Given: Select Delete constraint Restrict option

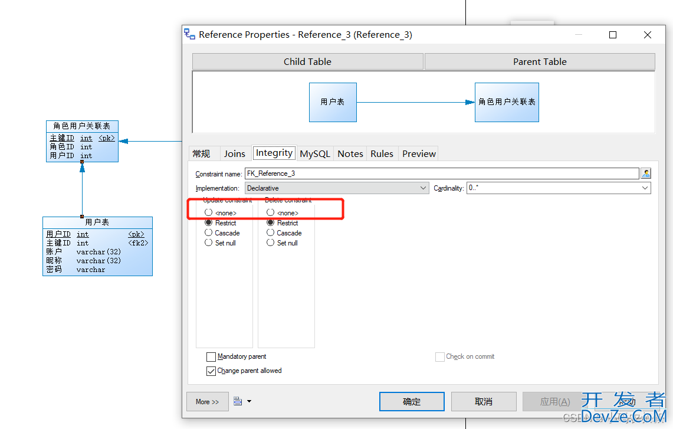Looking at the screenshot, I should (x=270, y=223).
